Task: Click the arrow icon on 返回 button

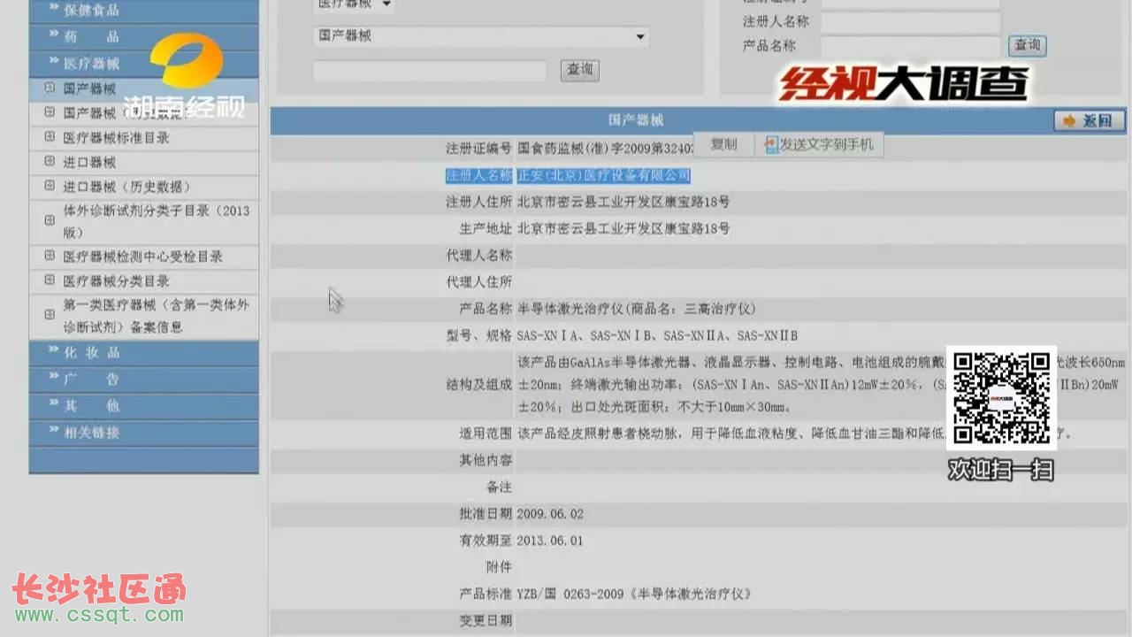Action: click(x=1070, y=120)
